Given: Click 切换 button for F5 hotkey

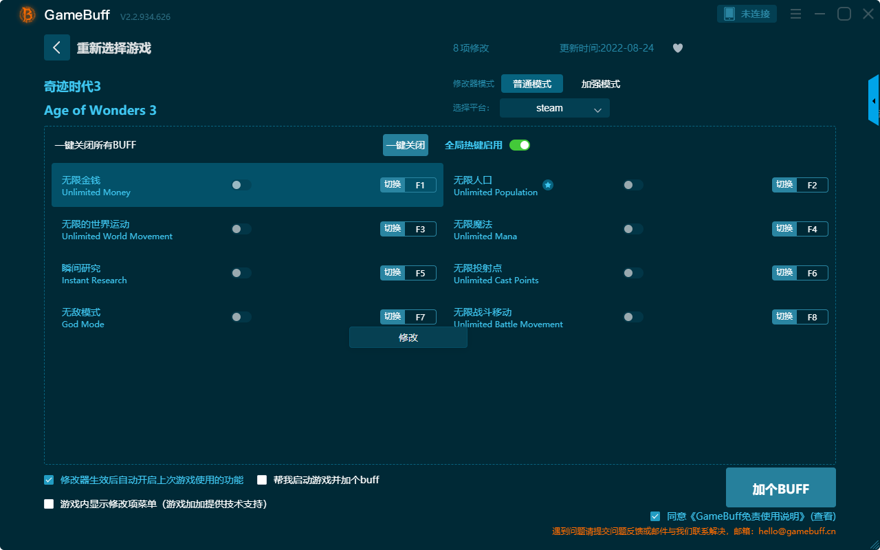Looking at the screenshot, I should (x=393, y=273).
